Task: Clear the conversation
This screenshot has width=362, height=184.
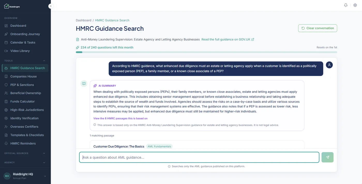Action: pyautogui.click(x=318, y=28)
